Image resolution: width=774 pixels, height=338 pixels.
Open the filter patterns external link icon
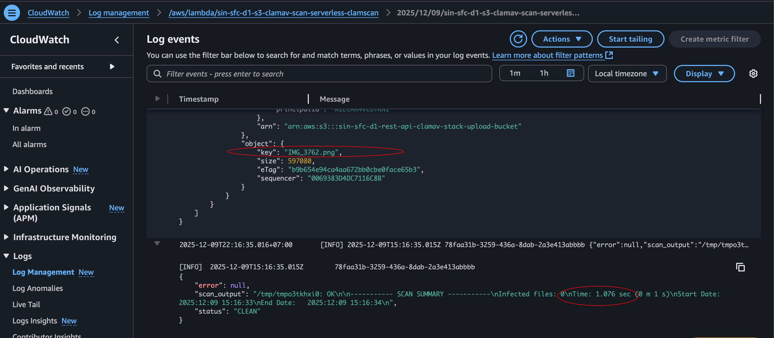(x=609, y=55)
